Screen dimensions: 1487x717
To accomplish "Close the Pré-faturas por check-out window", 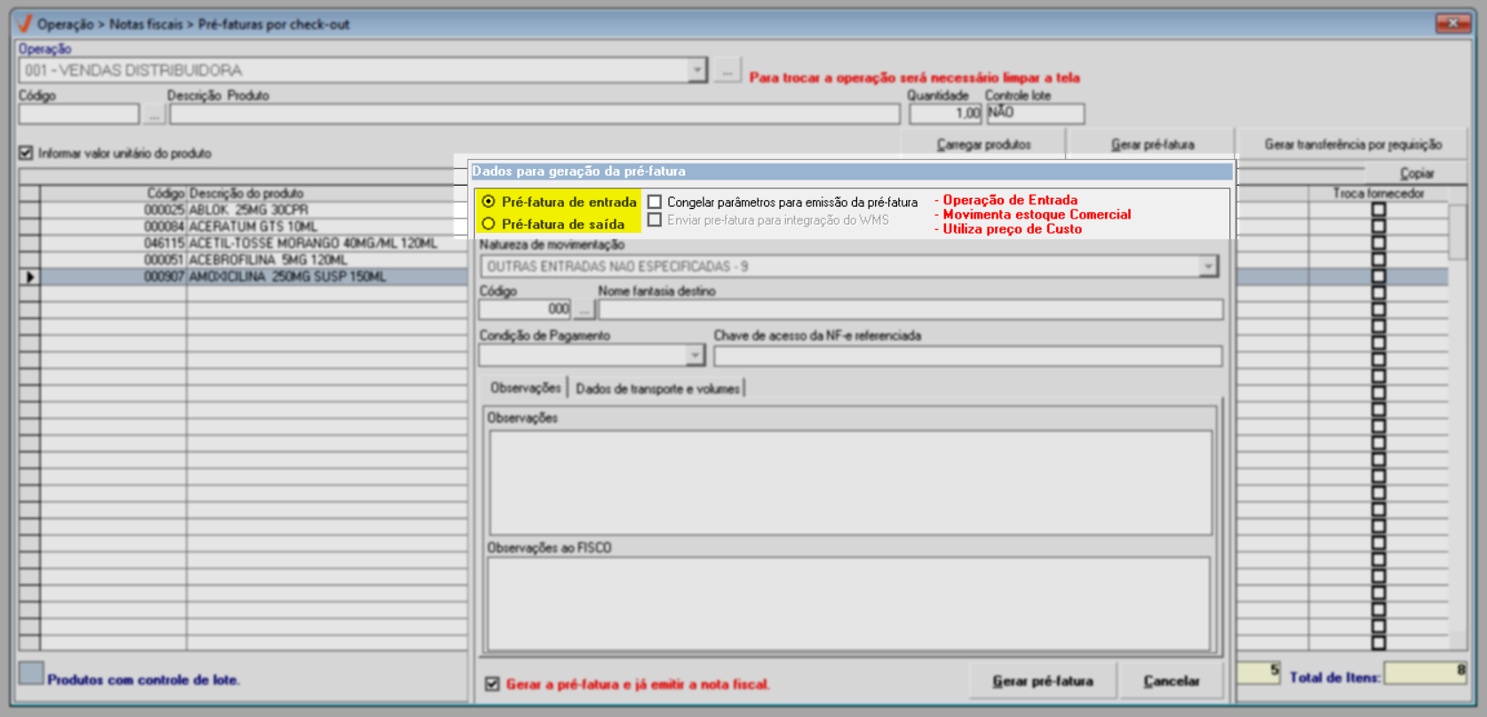I will coord(1453,23).
